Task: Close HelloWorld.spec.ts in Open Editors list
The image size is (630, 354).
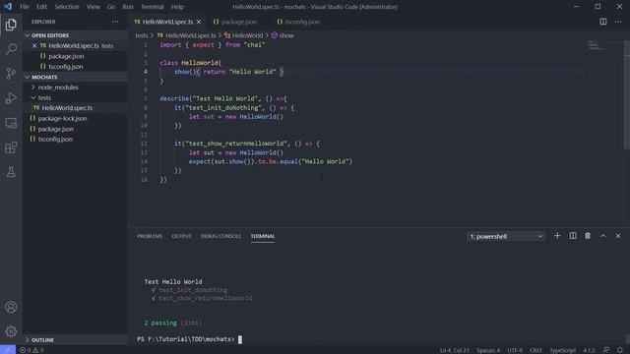Action: (34, 46)
